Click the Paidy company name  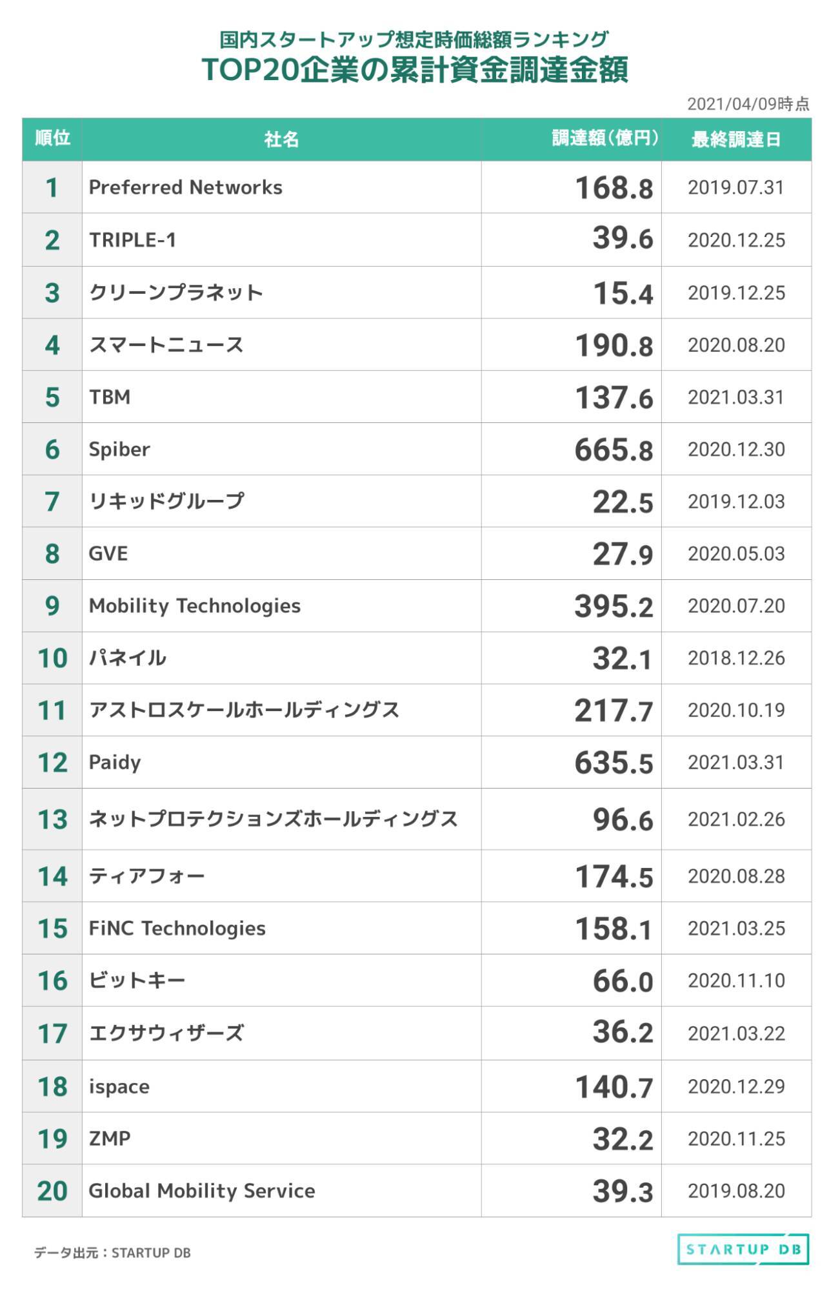tap(115, 762)
